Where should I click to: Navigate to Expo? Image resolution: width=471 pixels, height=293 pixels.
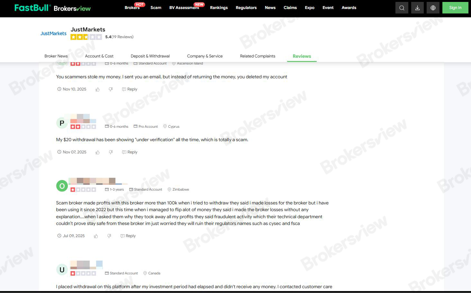(310, 8)
